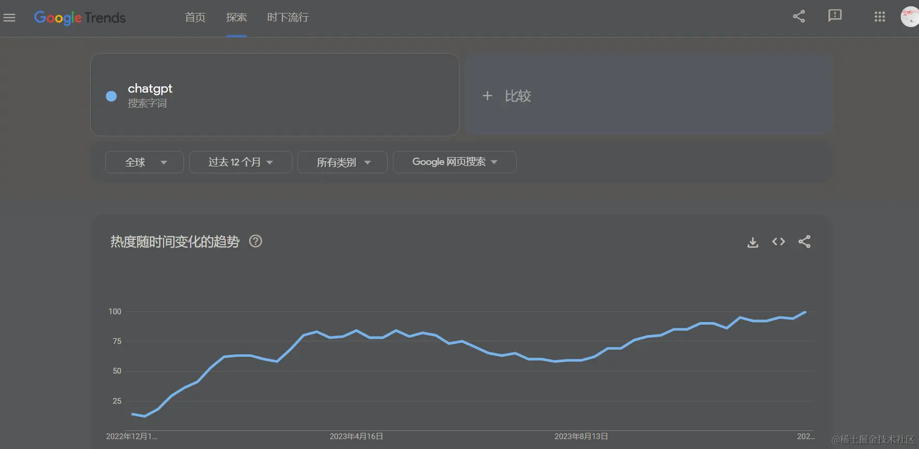Click the 2023年8月13日 axis label

click(x=581, y=437)
